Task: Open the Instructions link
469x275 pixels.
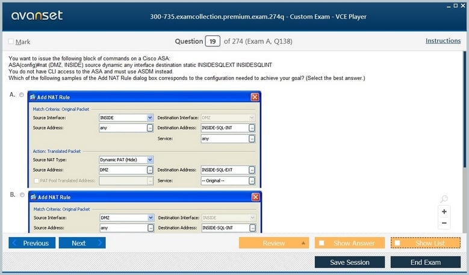Action: point(443,41)
